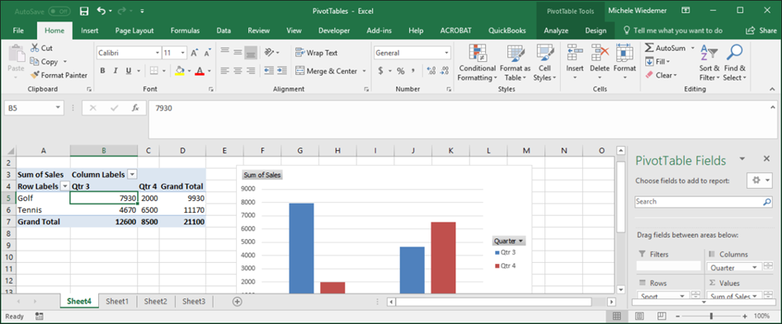Apply Underline formatting
Image resolution: width=782 pixels, height=324 pixels.
[129, 71]
